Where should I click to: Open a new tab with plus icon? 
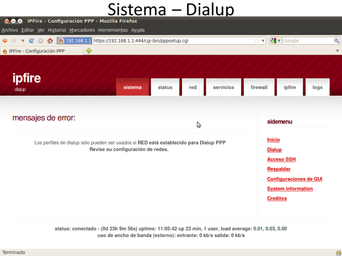[89, 51]
